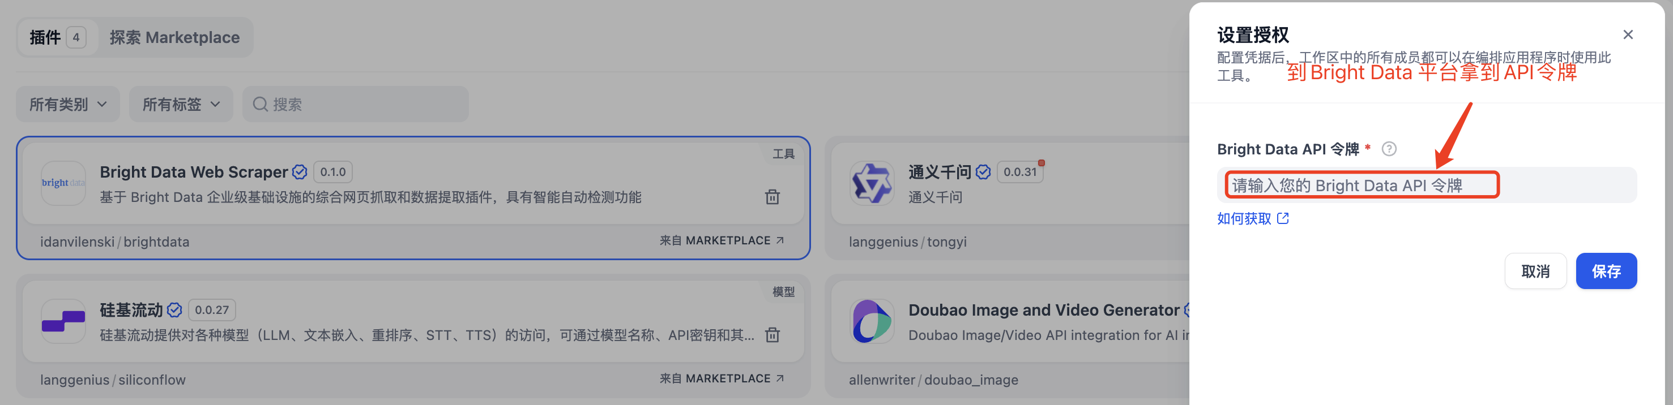Click the 模型 tag on 硅基流动 card
The width and height of the screenshot is (1673, 405).
tap(783, 292)
